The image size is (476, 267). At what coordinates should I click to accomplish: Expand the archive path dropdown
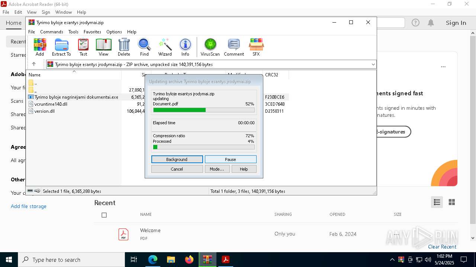373,65
